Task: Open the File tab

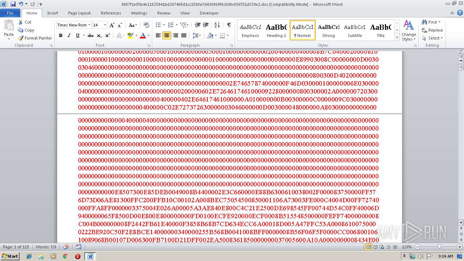Action: [10, 13]
